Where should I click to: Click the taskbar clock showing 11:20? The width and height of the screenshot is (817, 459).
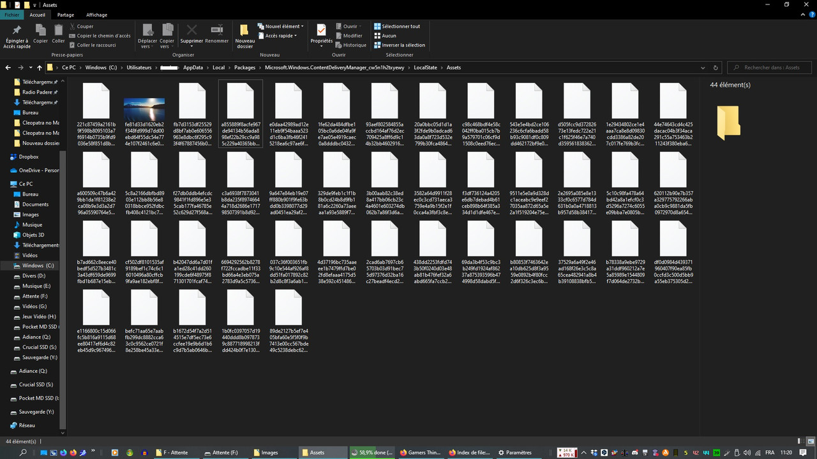(x=786, y=453)
